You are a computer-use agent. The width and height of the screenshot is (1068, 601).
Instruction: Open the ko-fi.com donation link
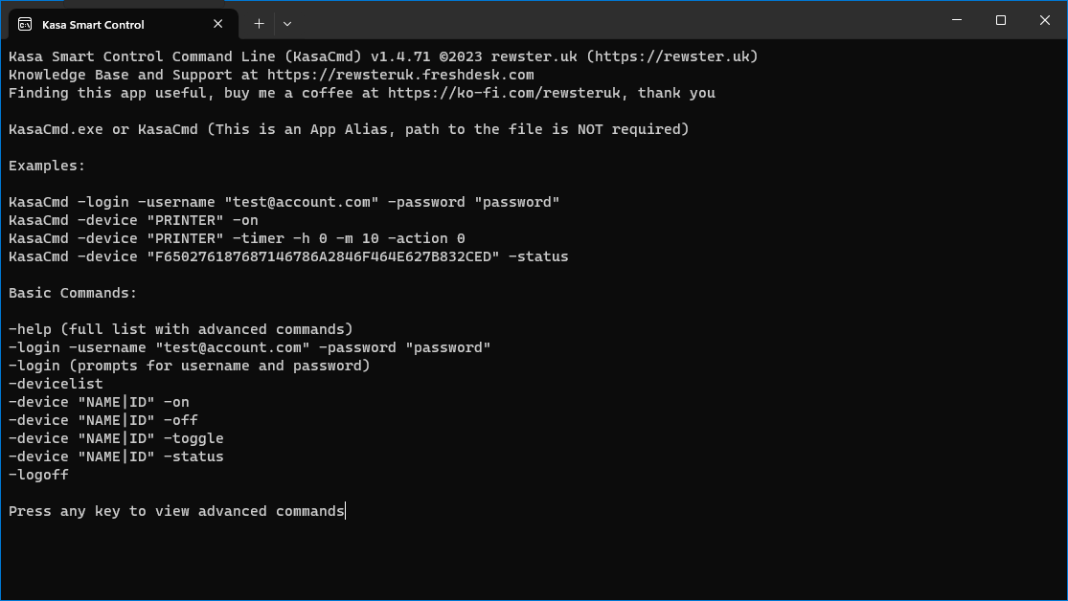tap(501, 92)
